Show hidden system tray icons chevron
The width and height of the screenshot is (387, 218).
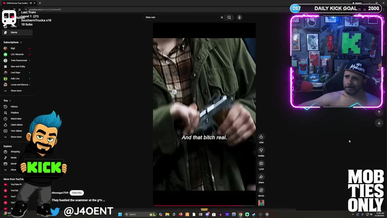point(353,214)
